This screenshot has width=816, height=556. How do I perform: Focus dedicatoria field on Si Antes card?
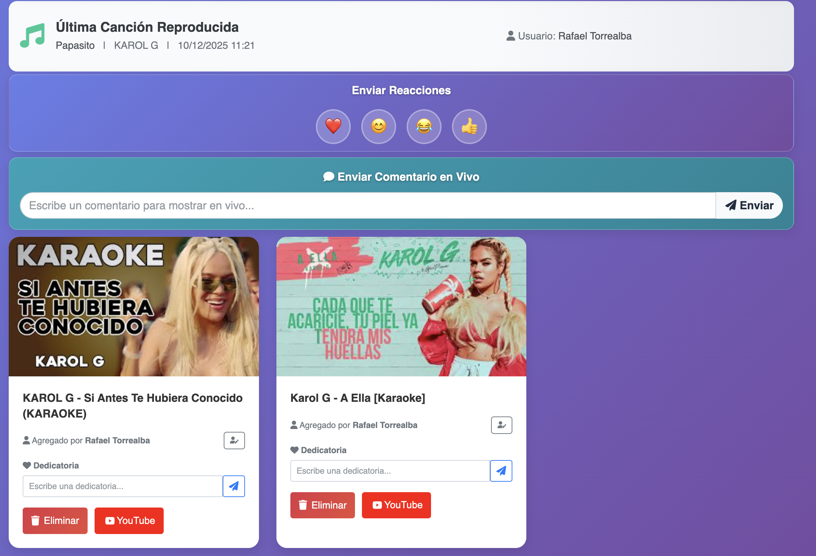[123, 486]
